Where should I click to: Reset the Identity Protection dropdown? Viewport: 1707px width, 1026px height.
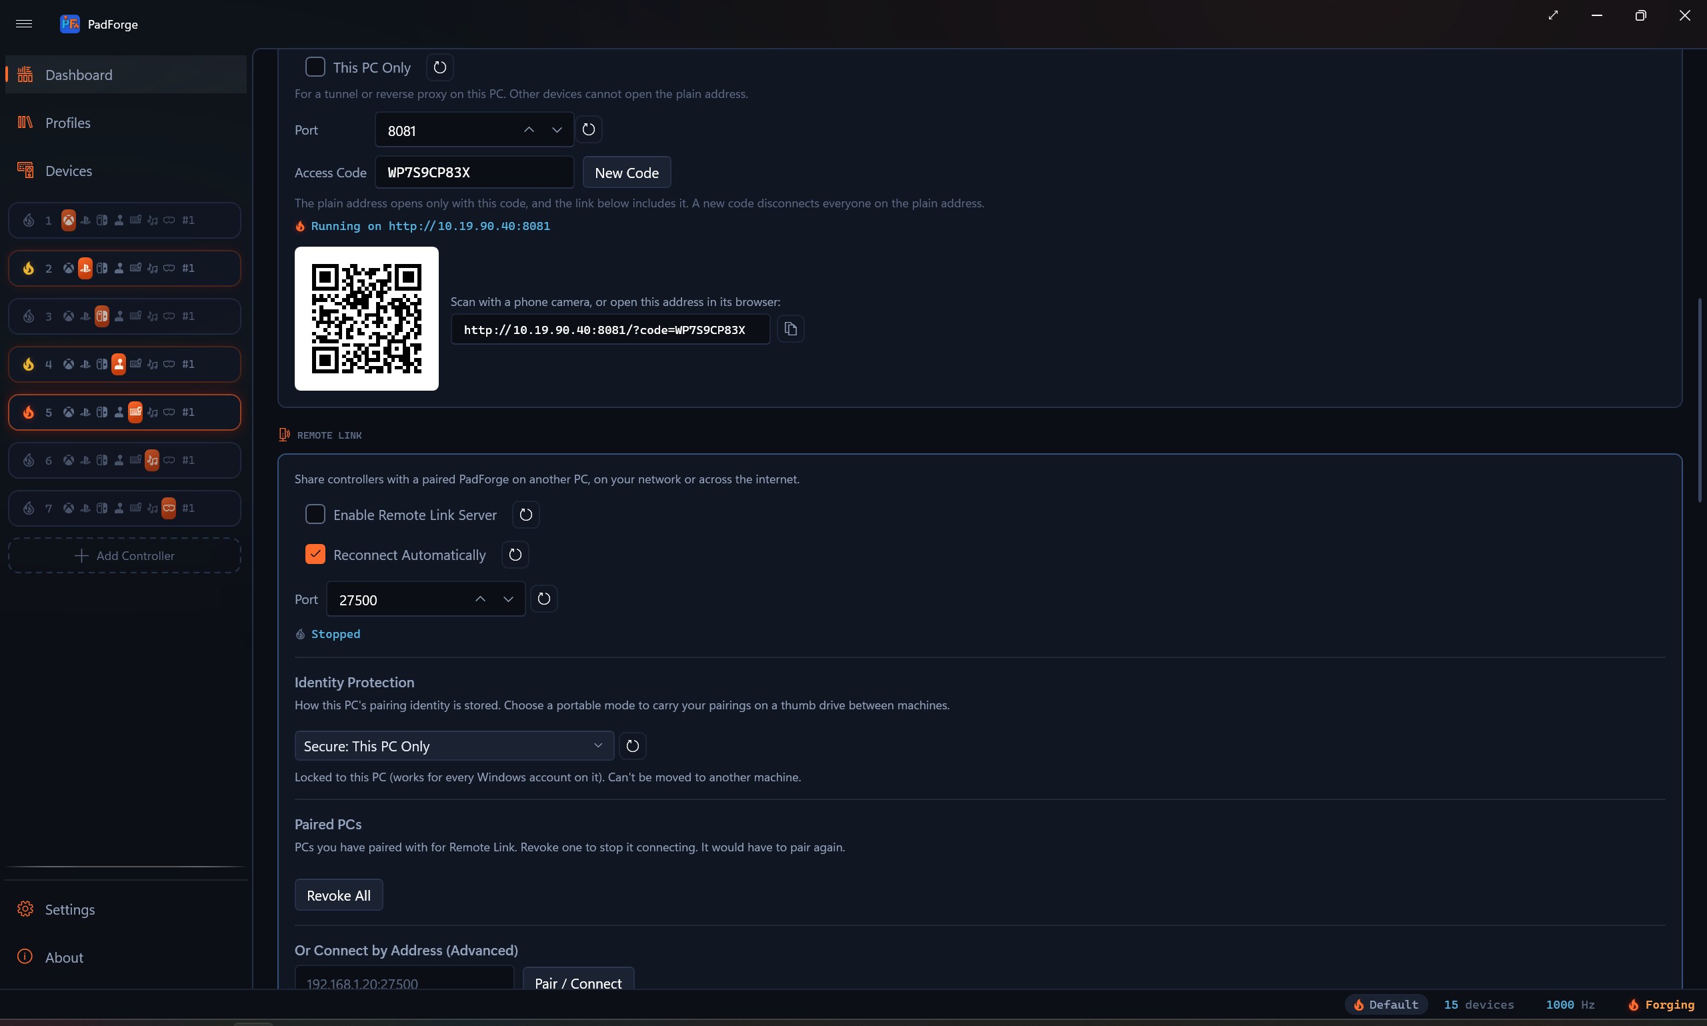(633, 746)
